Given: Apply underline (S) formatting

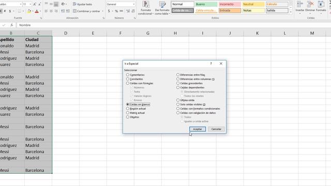Looking at the screenshot, I should point(10,11).
